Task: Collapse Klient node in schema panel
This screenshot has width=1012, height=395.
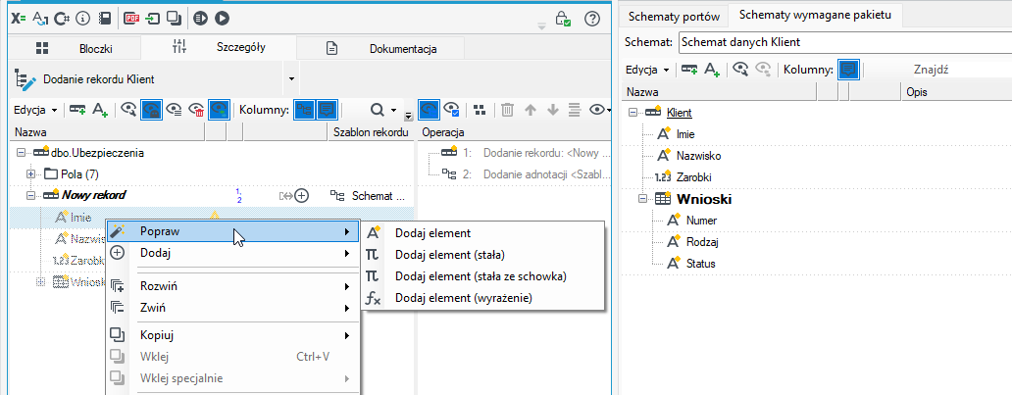Action: [x=632, y=113]
